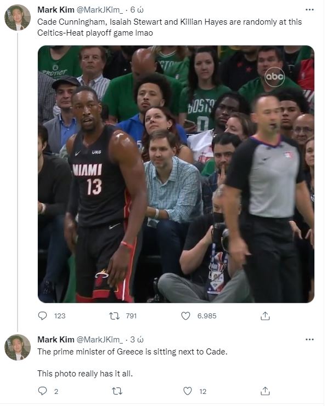Retweet the tweet with 791 retweets
This screenshot has height=406, width=333.
[114, 316]
